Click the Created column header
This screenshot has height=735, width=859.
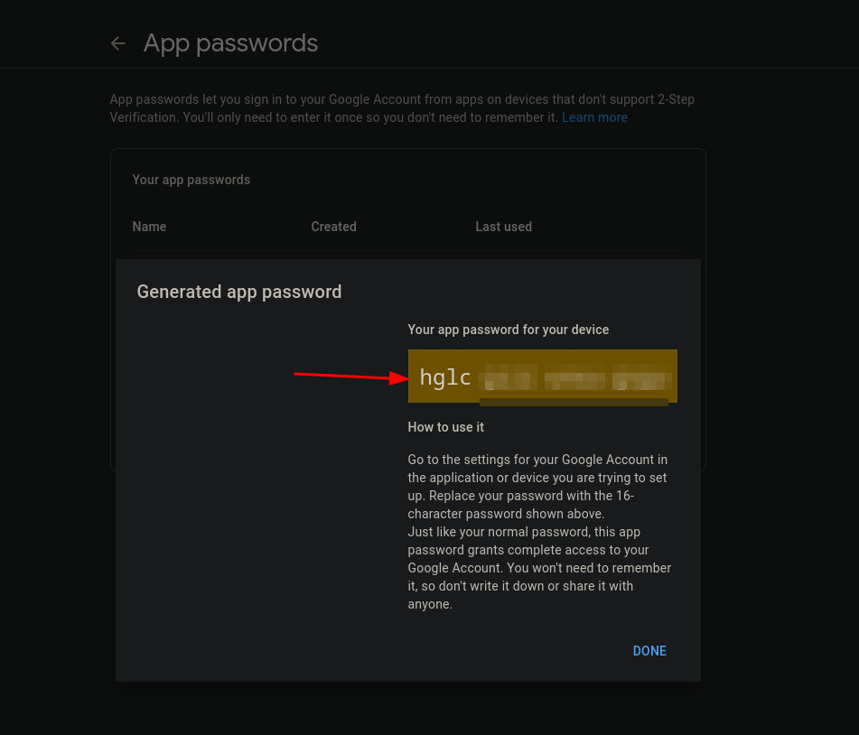click(333, 227)
